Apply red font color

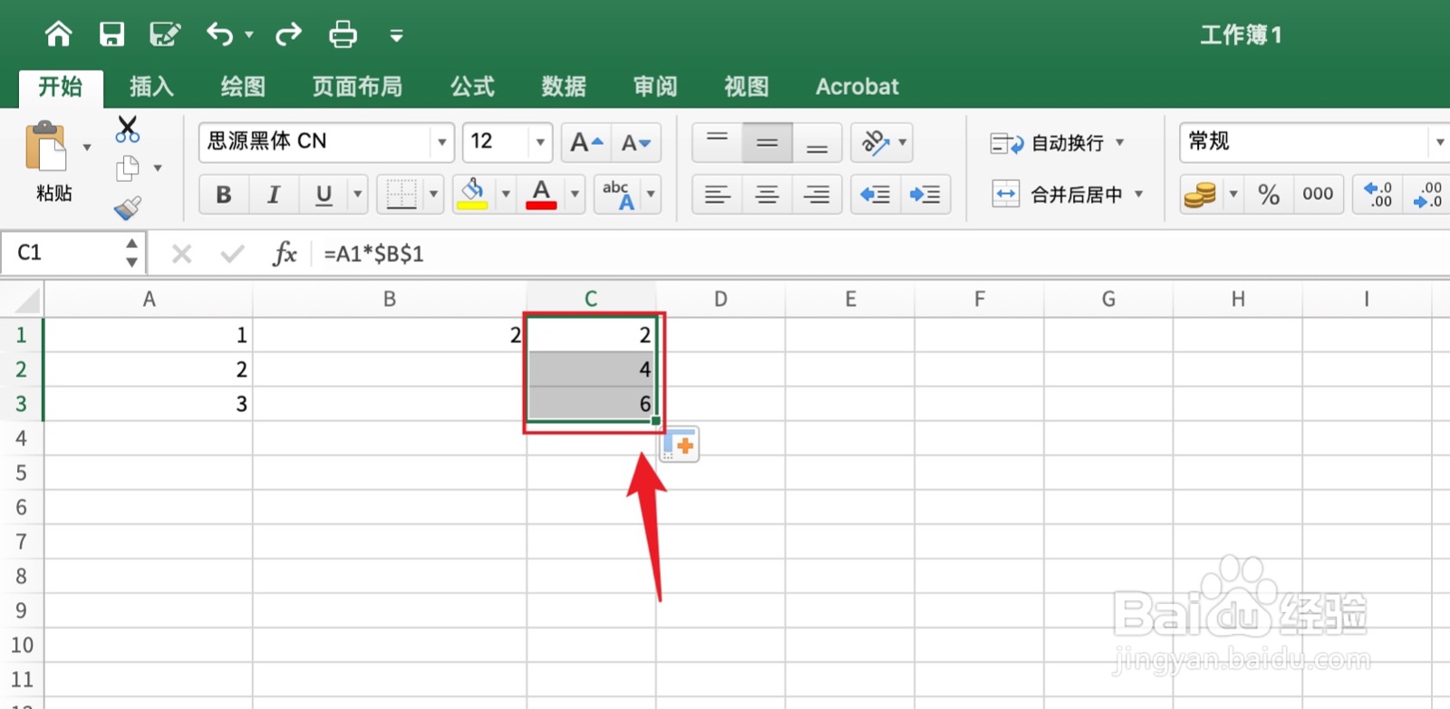click(541, 195)
